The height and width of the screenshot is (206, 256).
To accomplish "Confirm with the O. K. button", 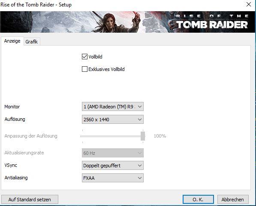I will tap(198, 200).
